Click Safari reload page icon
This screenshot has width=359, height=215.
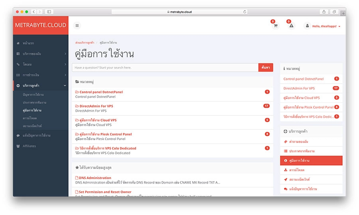(245, 12)
